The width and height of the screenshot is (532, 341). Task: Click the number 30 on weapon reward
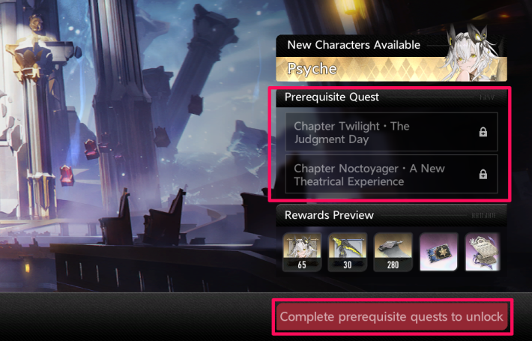point(348,265)
